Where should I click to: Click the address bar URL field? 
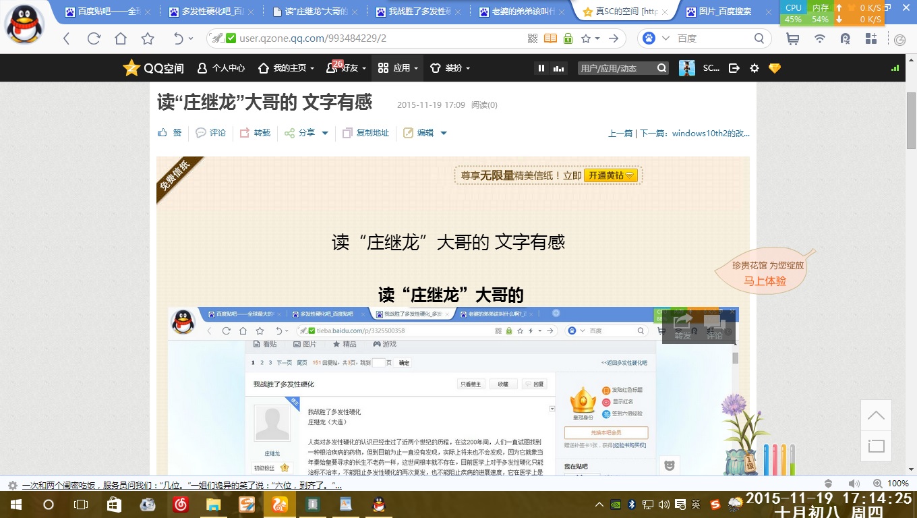coord(378,38)
